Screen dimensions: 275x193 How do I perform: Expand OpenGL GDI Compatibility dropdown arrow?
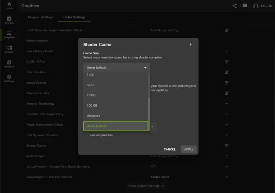tap(226, 114)
